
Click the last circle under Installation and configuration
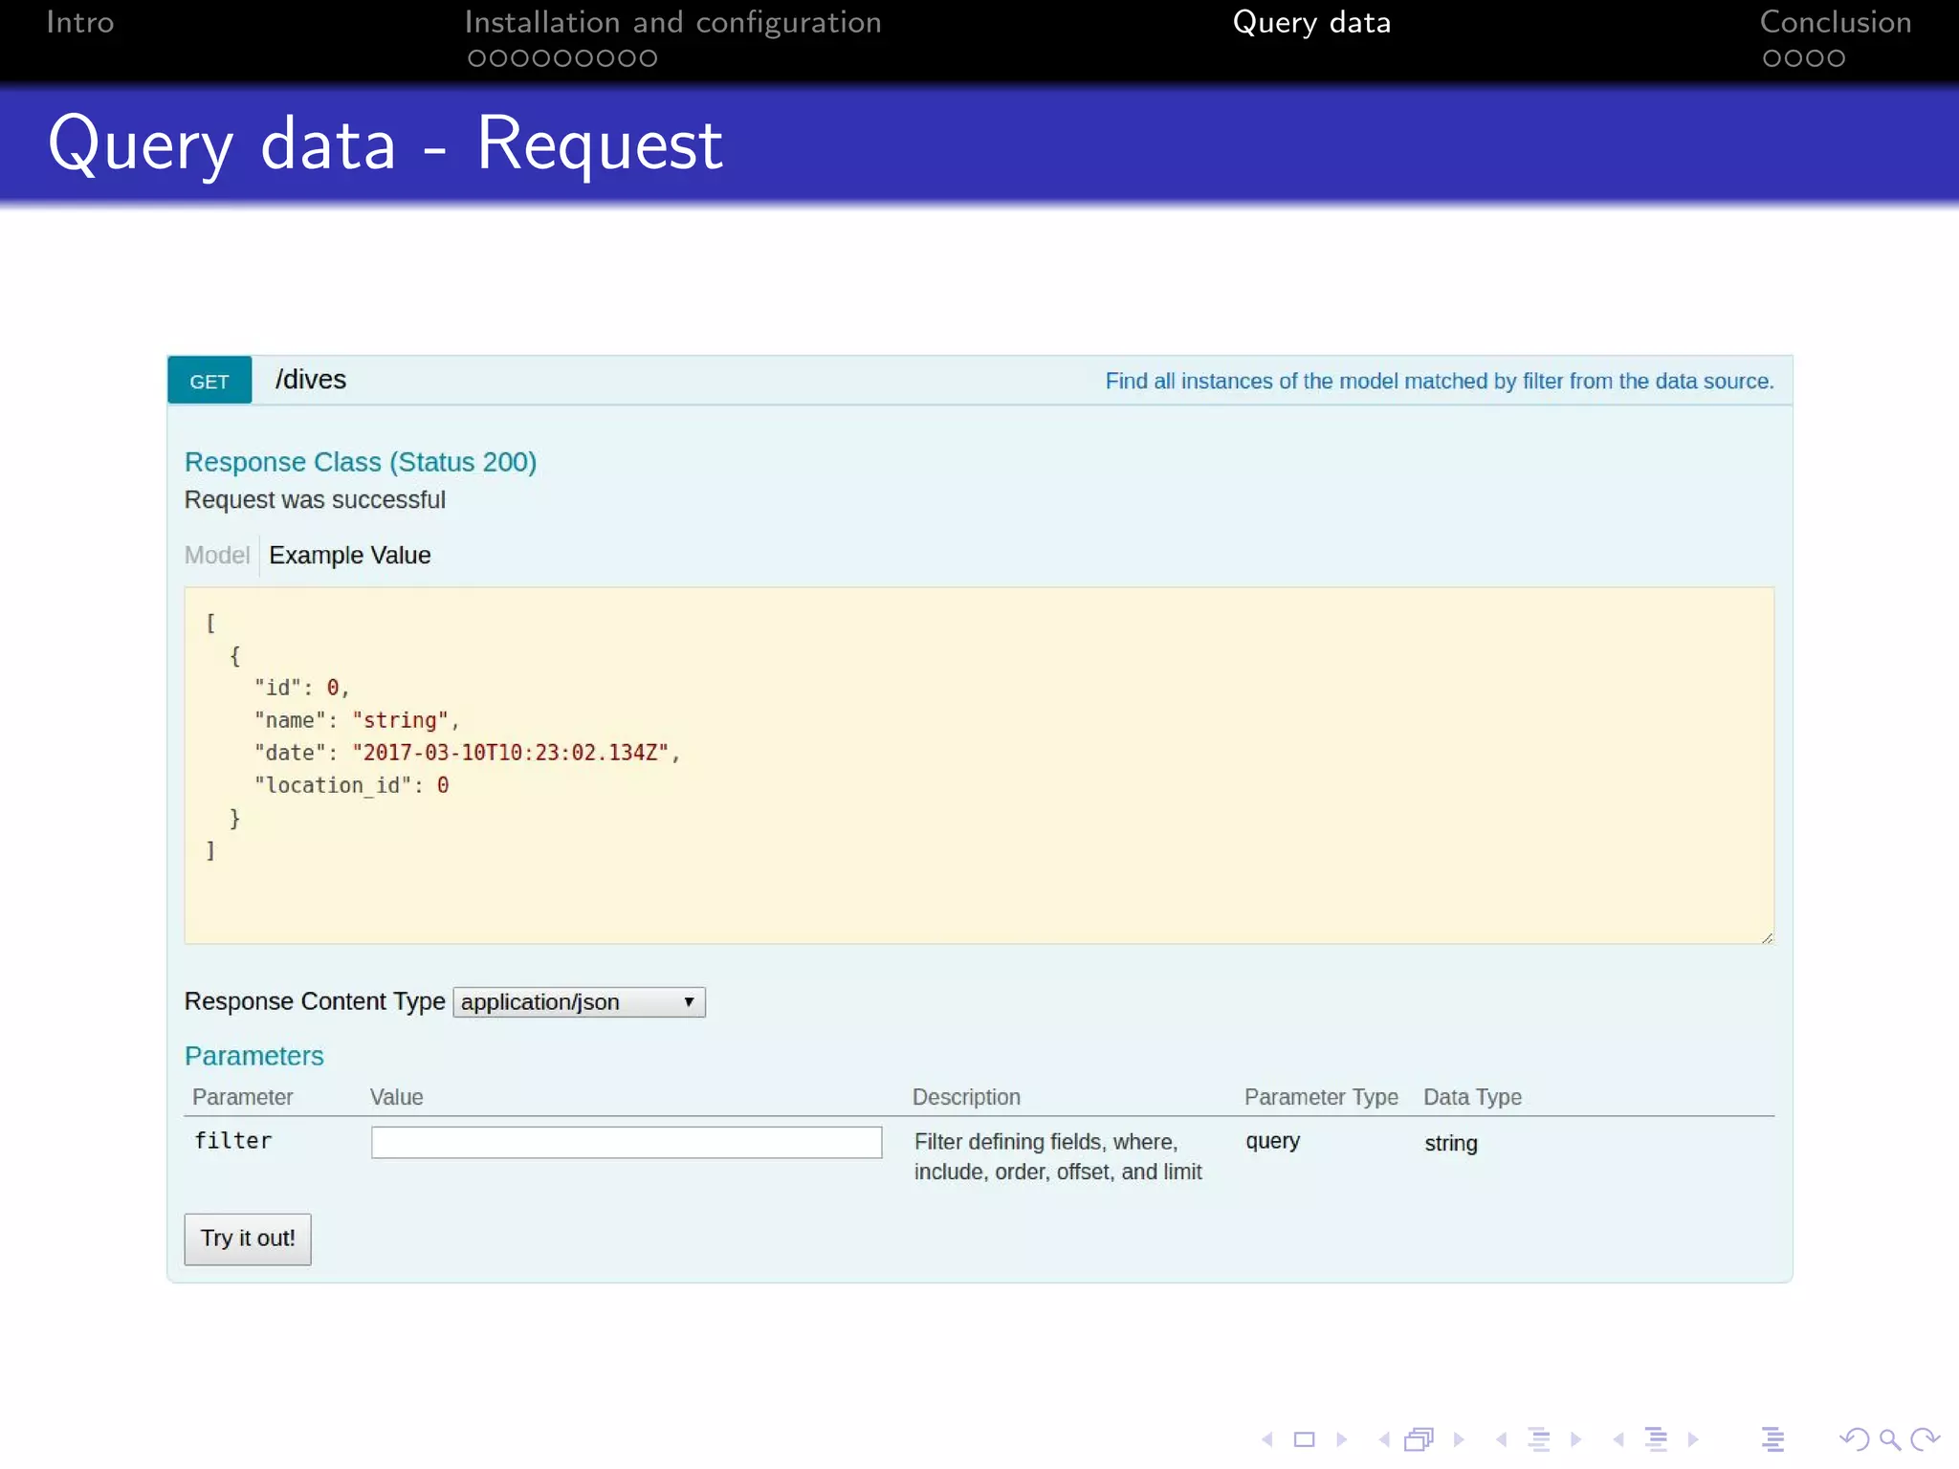click(648, 58)
